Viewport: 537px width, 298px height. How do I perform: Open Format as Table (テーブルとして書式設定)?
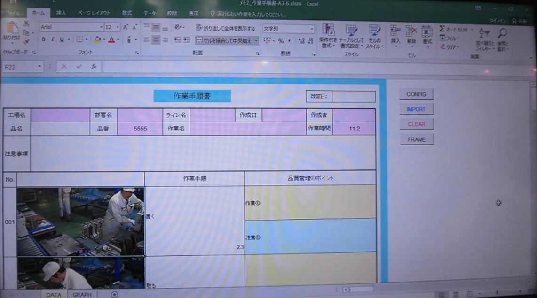click(351, 36)
